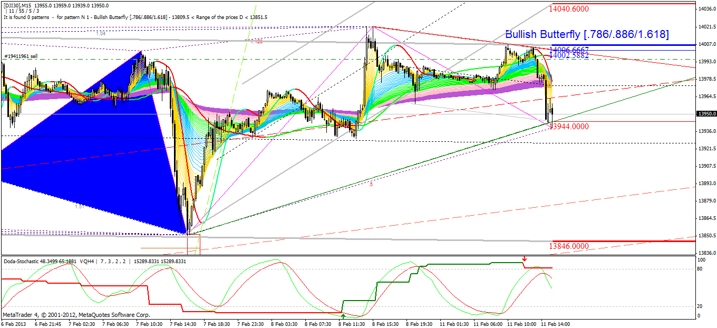The width and height of the screenshot is (717, 328).
Task: Click '7 Feb 23:30' on the time axis
Action: point(251,324)
